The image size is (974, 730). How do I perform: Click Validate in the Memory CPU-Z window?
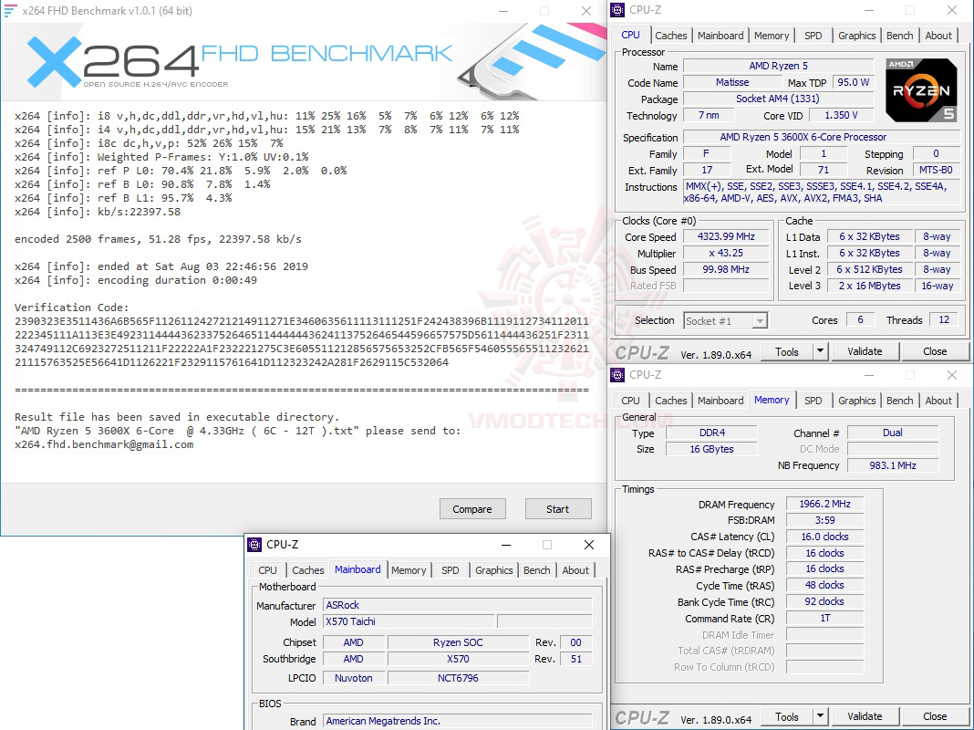[865, 716]
